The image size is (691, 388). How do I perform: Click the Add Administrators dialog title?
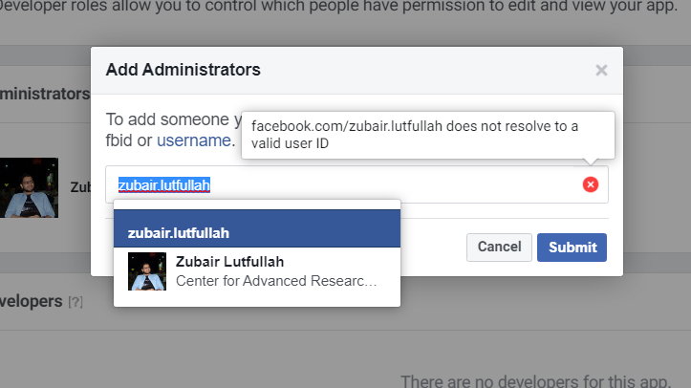183,70
